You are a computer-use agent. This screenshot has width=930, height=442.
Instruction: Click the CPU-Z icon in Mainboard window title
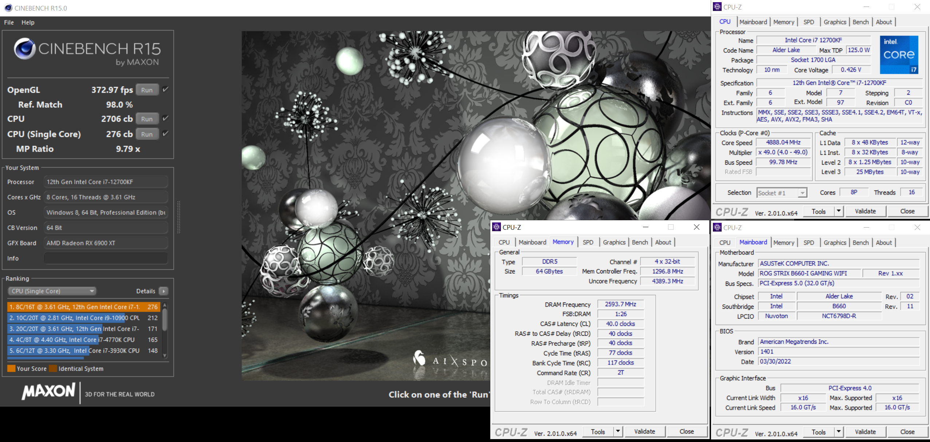717,228
